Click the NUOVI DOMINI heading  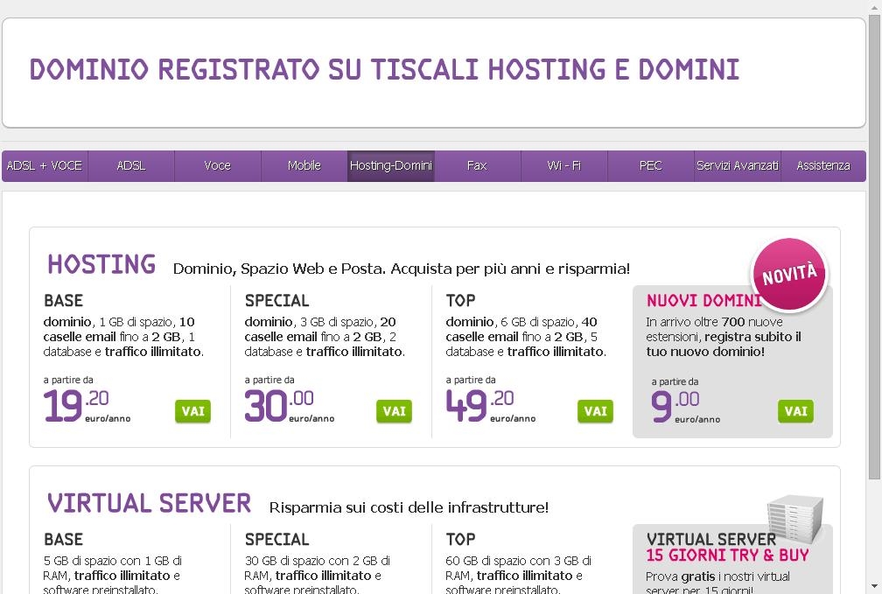(x=703, y=301)
